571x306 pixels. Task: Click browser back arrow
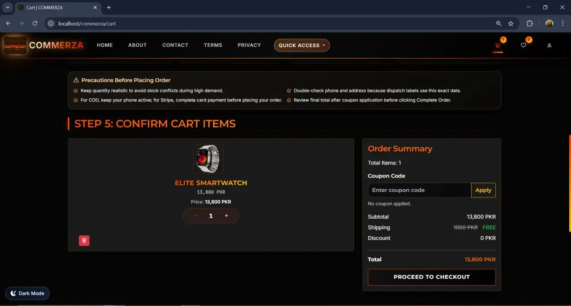(8, 23)
